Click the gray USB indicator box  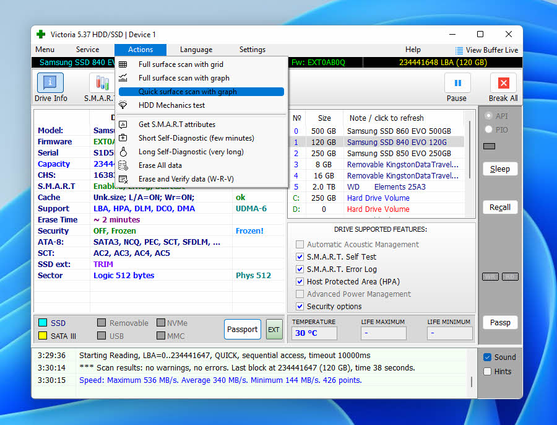pyautogui.click(x=101, y=335)
